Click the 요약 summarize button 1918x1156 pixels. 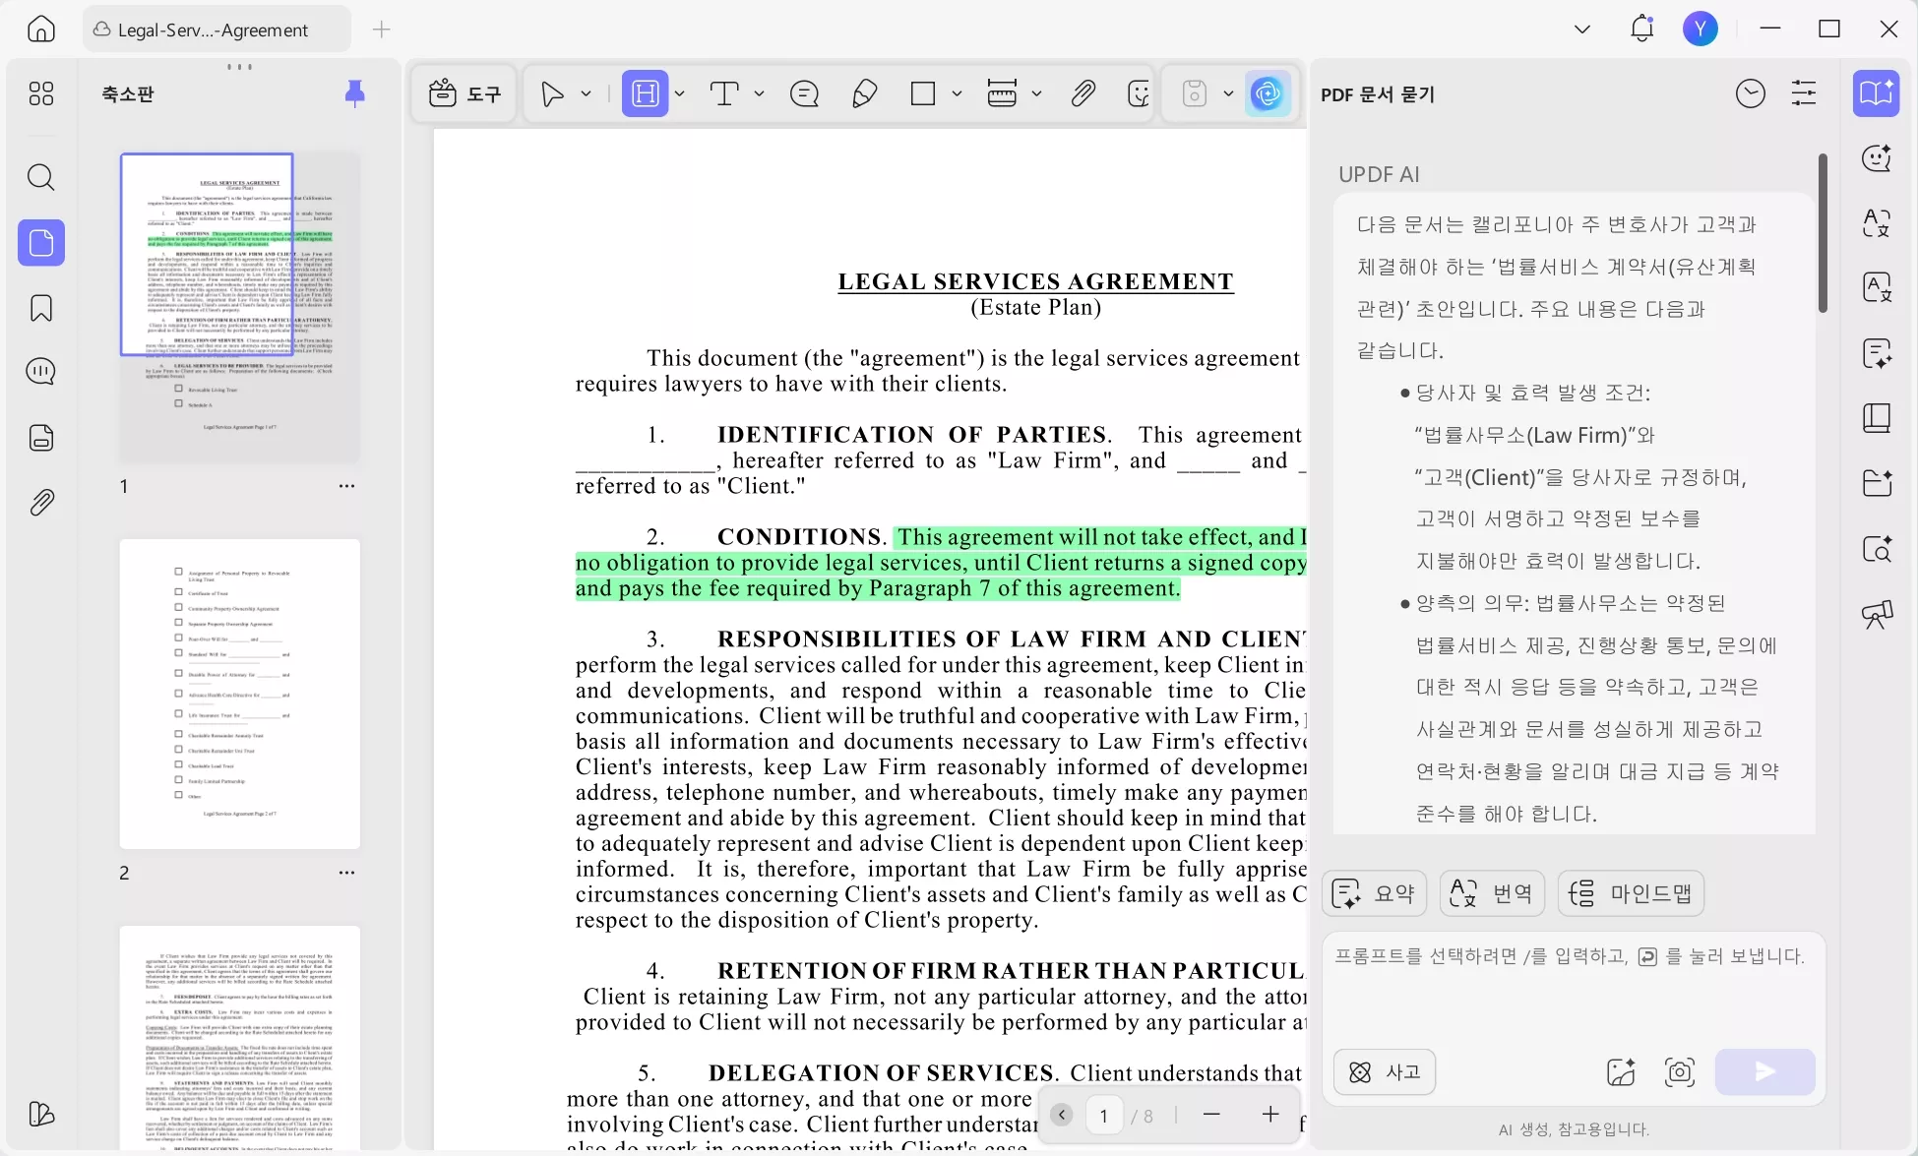click(1374, 893)
